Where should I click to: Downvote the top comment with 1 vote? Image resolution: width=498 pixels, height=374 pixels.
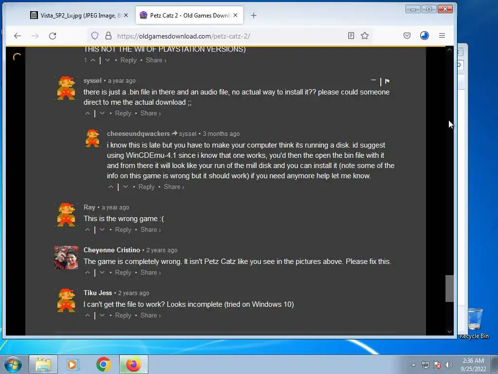107,60
